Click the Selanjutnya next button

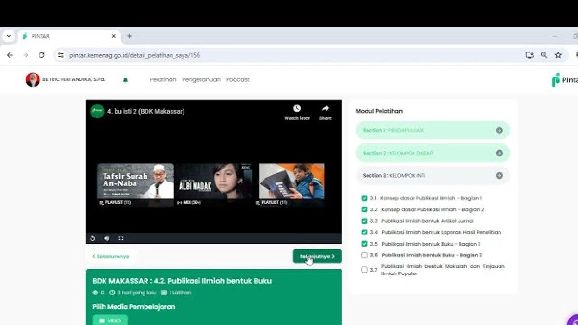(x=317, y=256)
